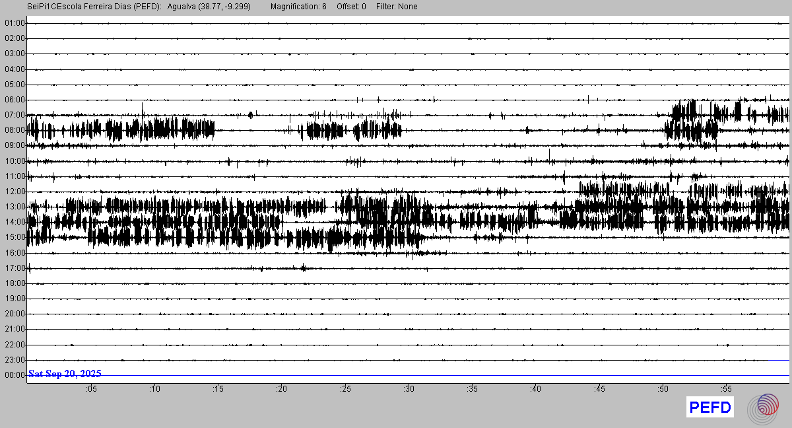Pick the 13:00 hour row label
Screen dimensions: 792x428
click(15, 207)
